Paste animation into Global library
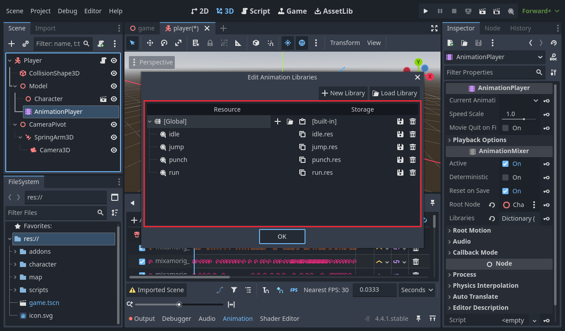 point(302,121)
